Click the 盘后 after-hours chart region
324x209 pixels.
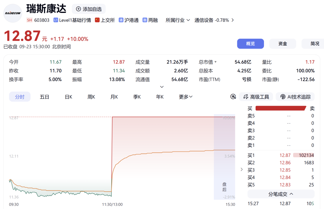(x=224, y=157)
